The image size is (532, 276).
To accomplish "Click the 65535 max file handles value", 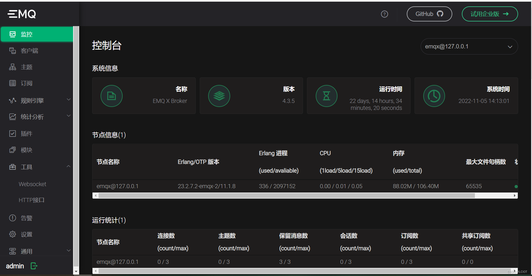I will (474, 186).
